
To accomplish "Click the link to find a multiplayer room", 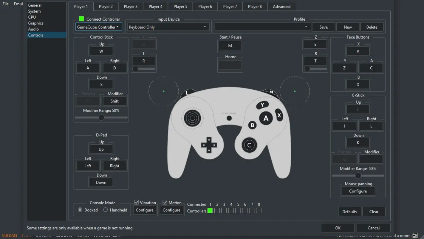I will (x=388, y=235).
